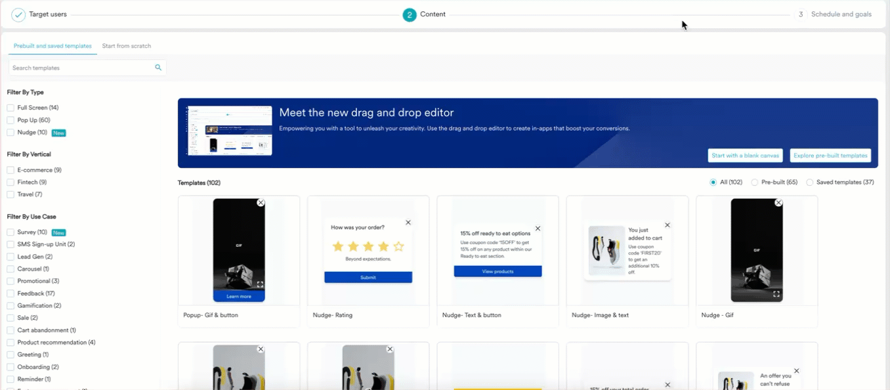This screenshot has height=390, width=890.
Task: Click sneaker image in Nudge- Image & text preview
Action: [x=606, y=250]
